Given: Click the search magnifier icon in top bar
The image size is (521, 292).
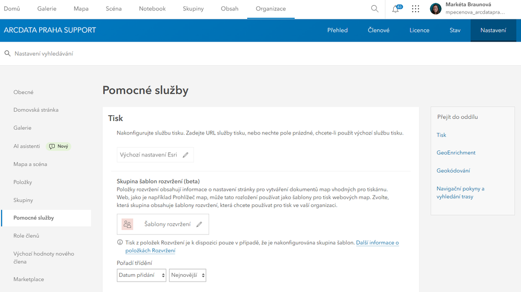Looking at the screenshot, I should [x=374, y=9].
